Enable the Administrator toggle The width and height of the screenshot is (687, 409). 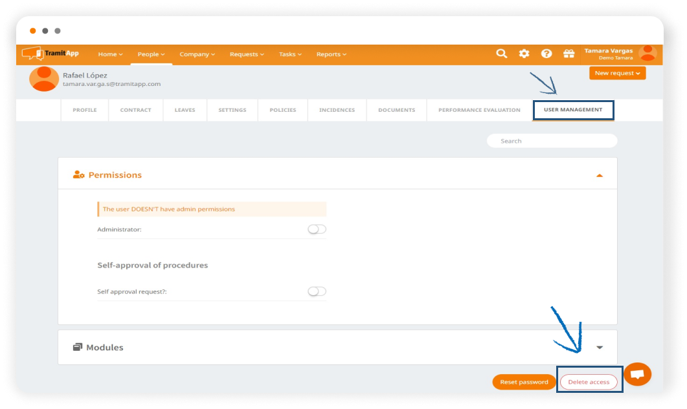point(317,229)
